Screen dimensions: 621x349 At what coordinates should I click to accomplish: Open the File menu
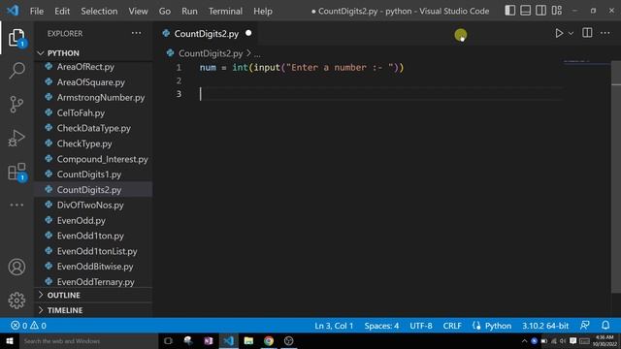point(37,11)
